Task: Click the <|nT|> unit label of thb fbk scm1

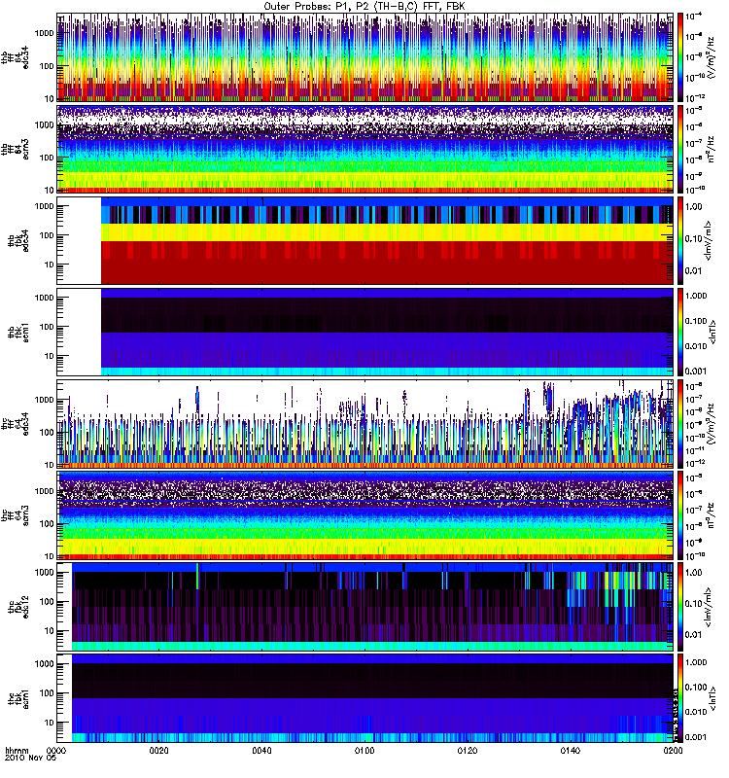Action: [713, 333]
